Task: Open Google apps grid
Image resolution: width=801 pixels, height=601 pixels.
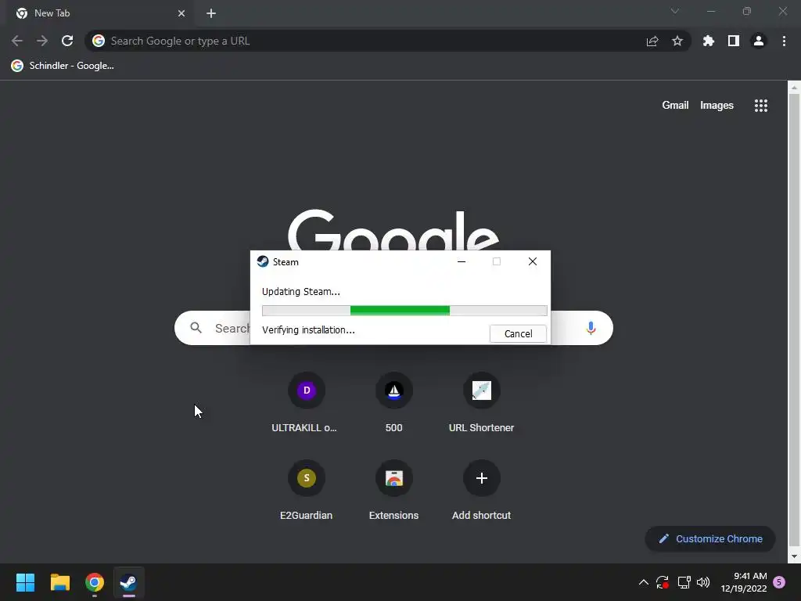Action: [x=761, y=106]
